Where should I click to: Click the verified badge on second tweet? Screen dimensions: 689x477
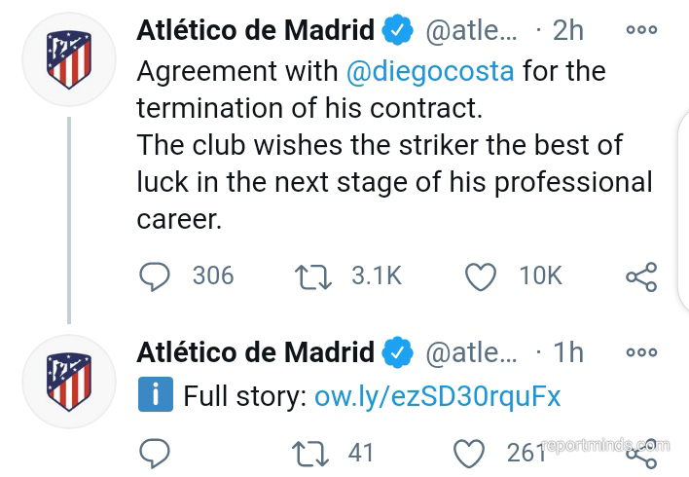397,351
